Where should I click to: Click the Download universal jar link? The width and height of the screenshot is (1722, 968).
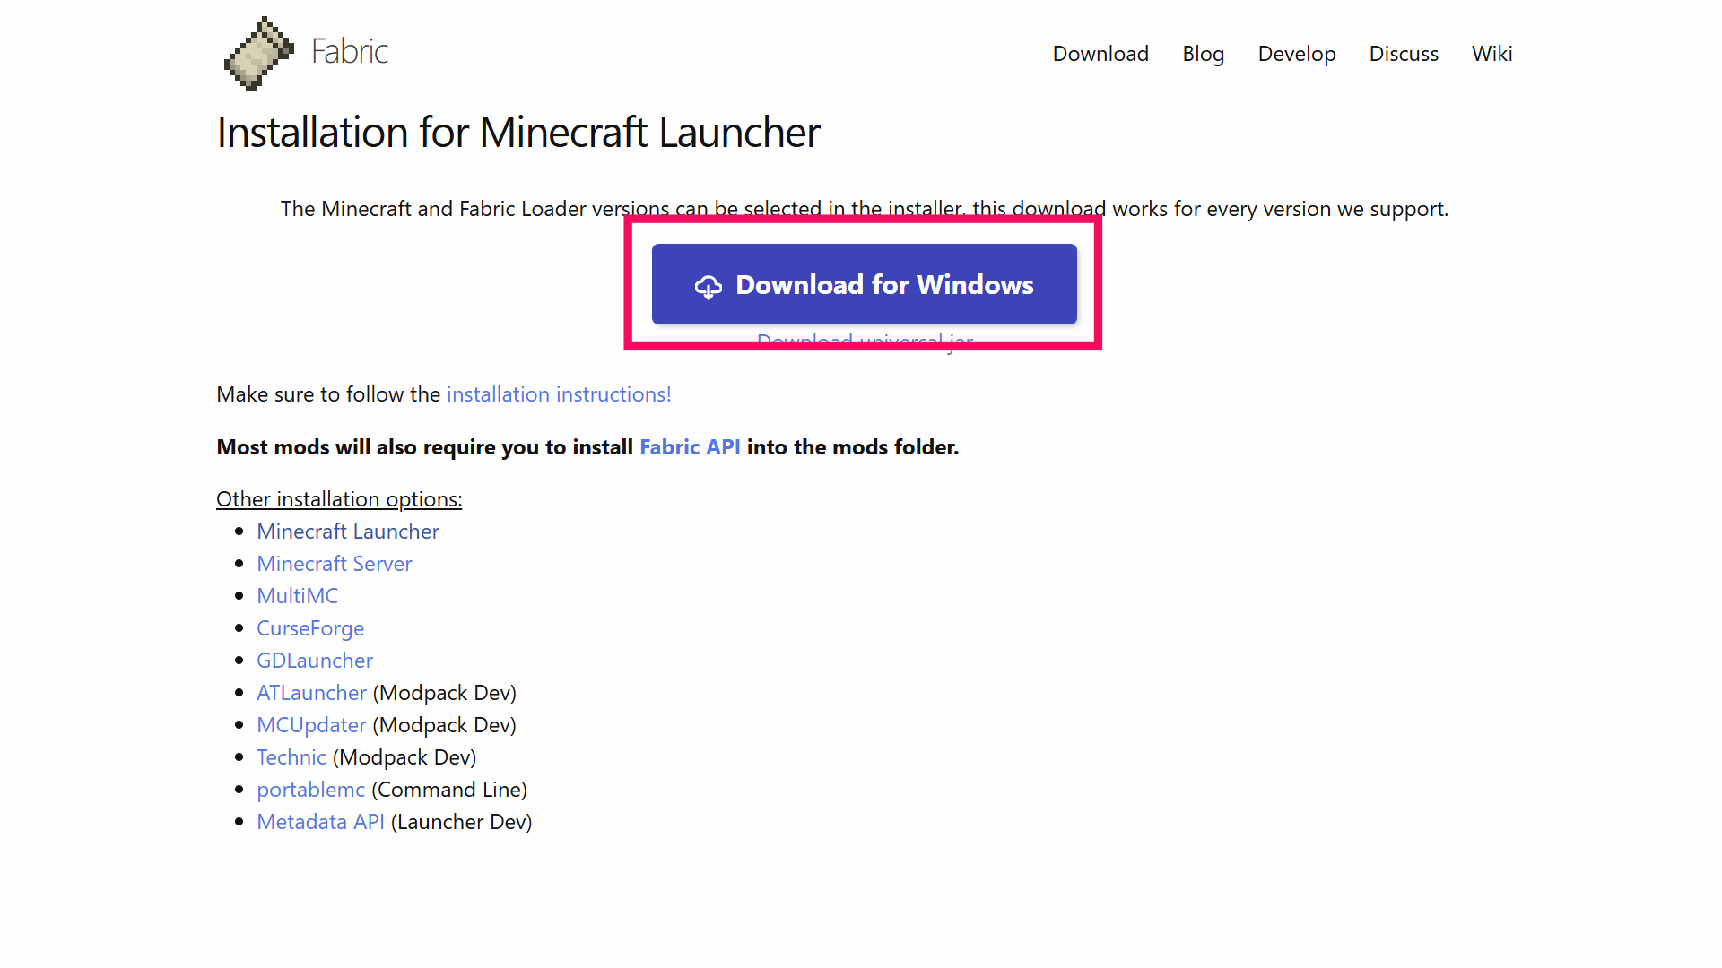pos(865,339)
